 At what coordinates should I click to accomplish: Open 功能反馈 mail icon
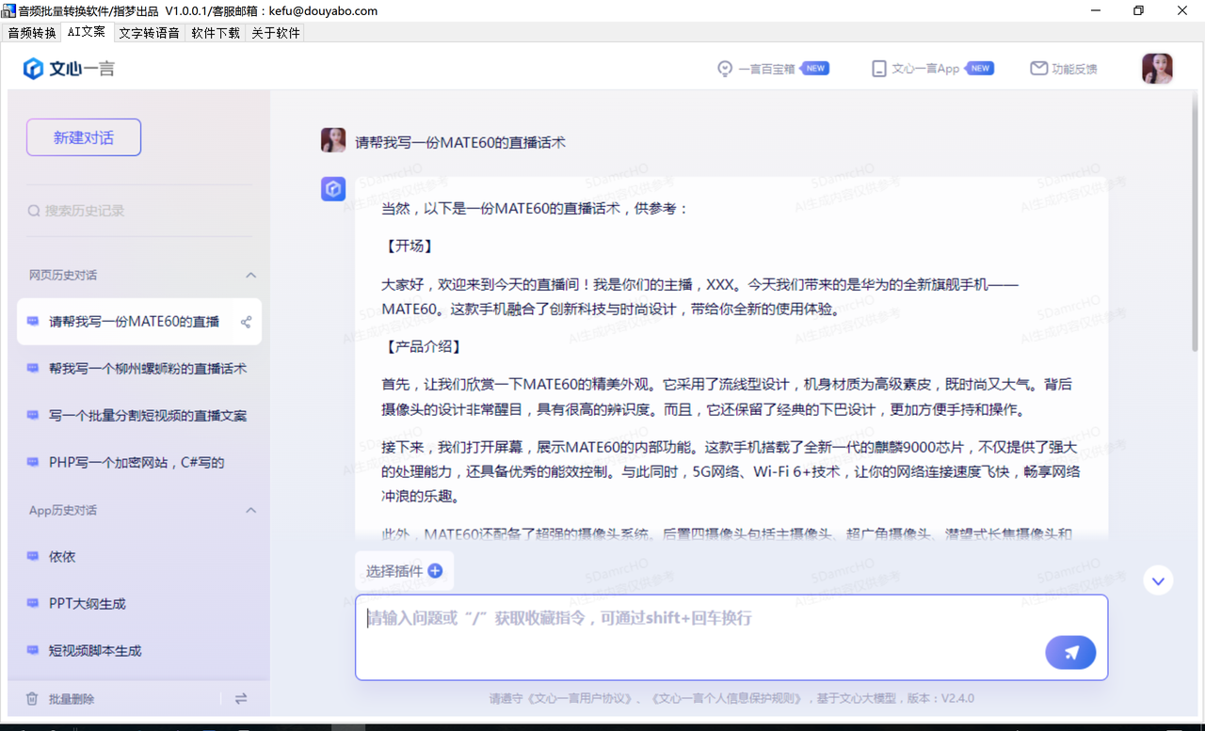[1039, 69]
